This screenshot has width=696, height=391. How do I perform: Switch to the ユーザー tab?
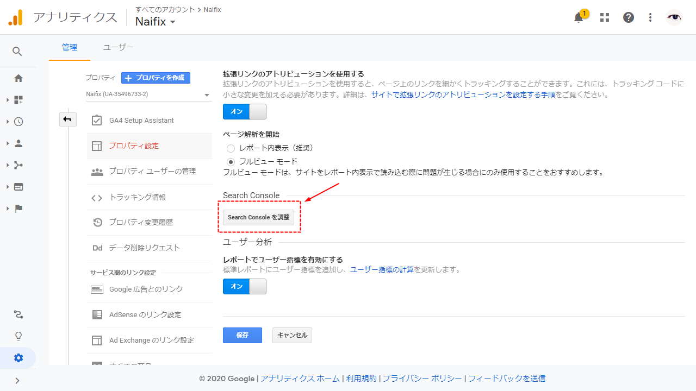pyautogui.click(x=118, y=47)
